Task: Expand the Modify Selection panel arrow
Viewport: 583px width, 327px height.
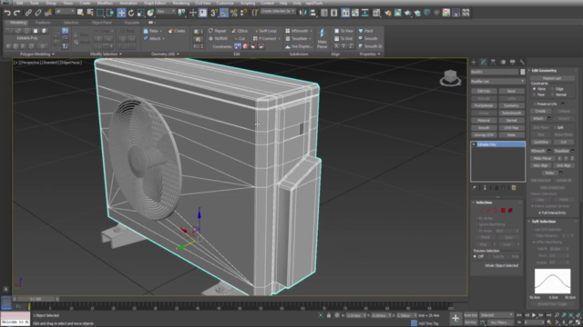Action: 120,54
